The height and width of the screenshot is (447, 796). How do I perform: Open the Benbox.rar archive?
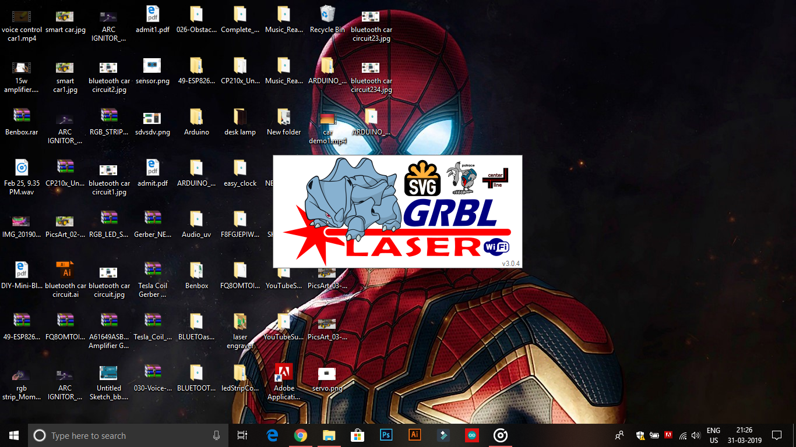click(x=22, y=116)
